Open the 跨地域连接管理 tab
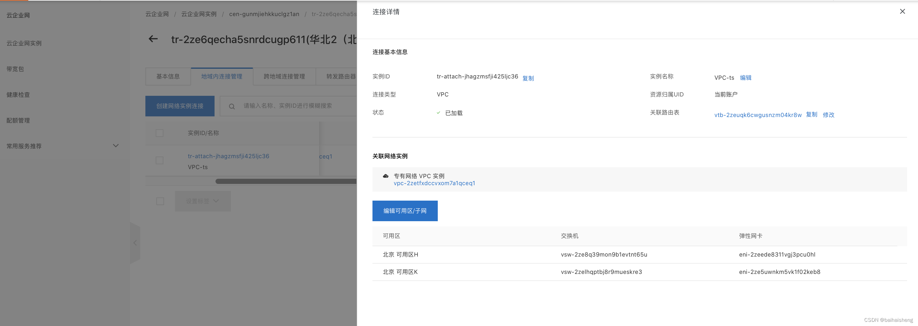This screenshot has width=918, height=326. (284, 76)
